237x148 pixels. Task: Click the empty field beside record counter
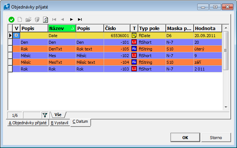click(x=32, y=115)
